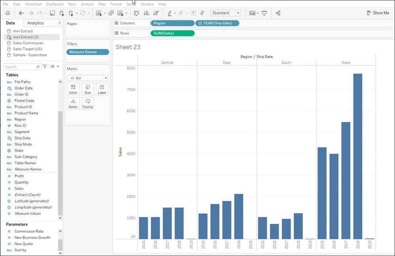The height and width of the screenshot is (256, 395).
Task: Open the Format menu
Action: coord(116,4)
